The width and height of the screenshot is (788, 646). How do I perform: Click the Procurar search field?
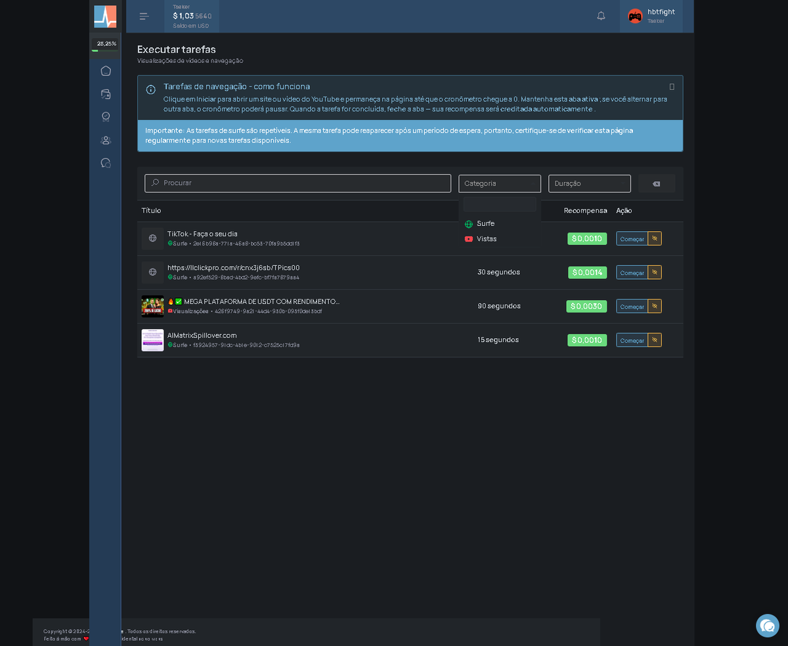coord(298,183)
